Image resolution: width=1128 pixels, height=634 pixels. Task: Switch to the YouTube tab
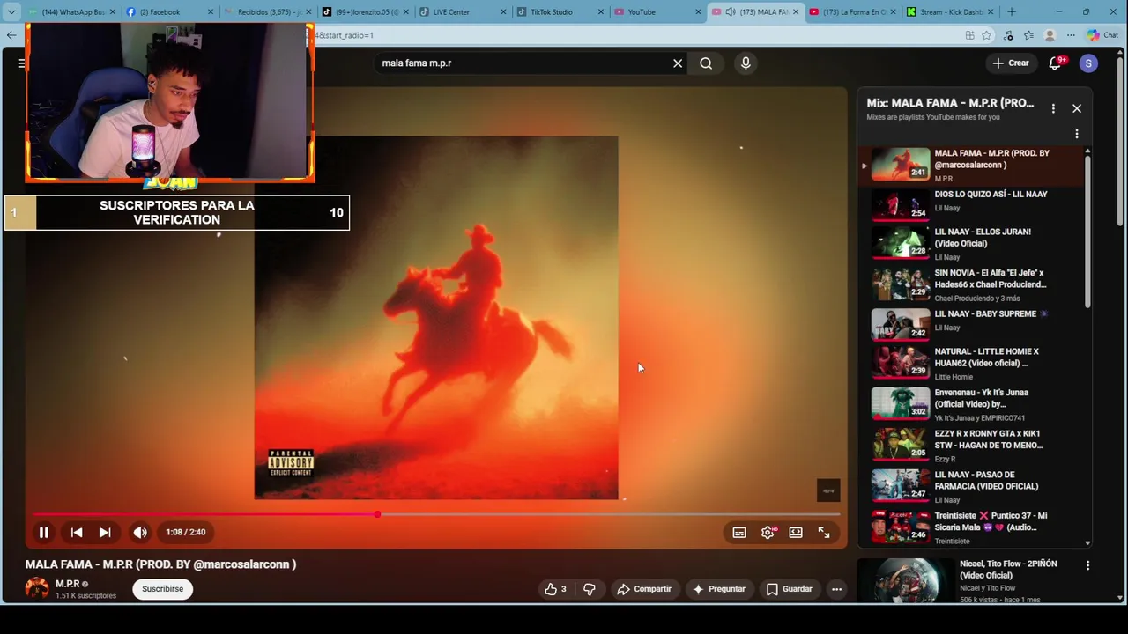(656, 12)
